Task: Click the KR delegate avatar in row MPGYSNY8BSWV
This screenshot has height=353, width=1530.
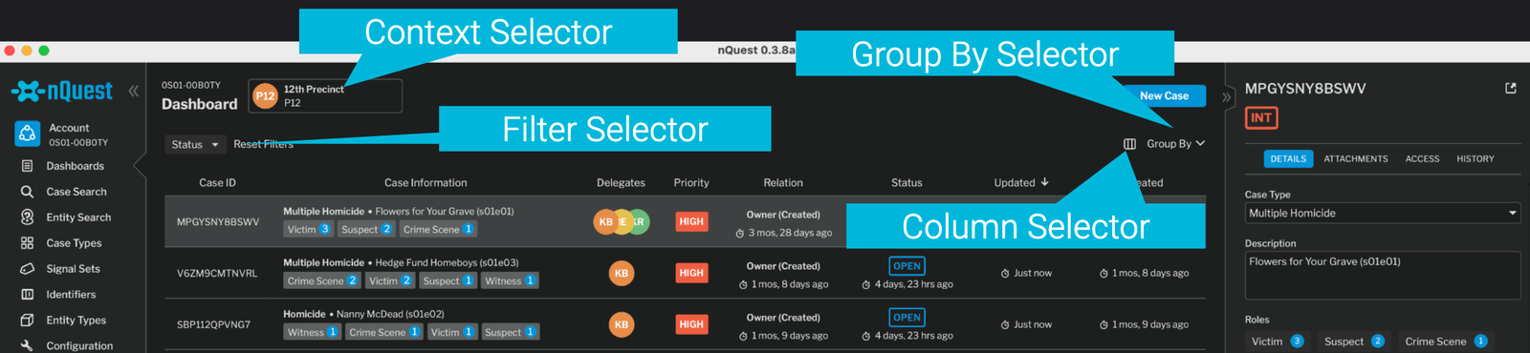Action: [x=640, y=221]
